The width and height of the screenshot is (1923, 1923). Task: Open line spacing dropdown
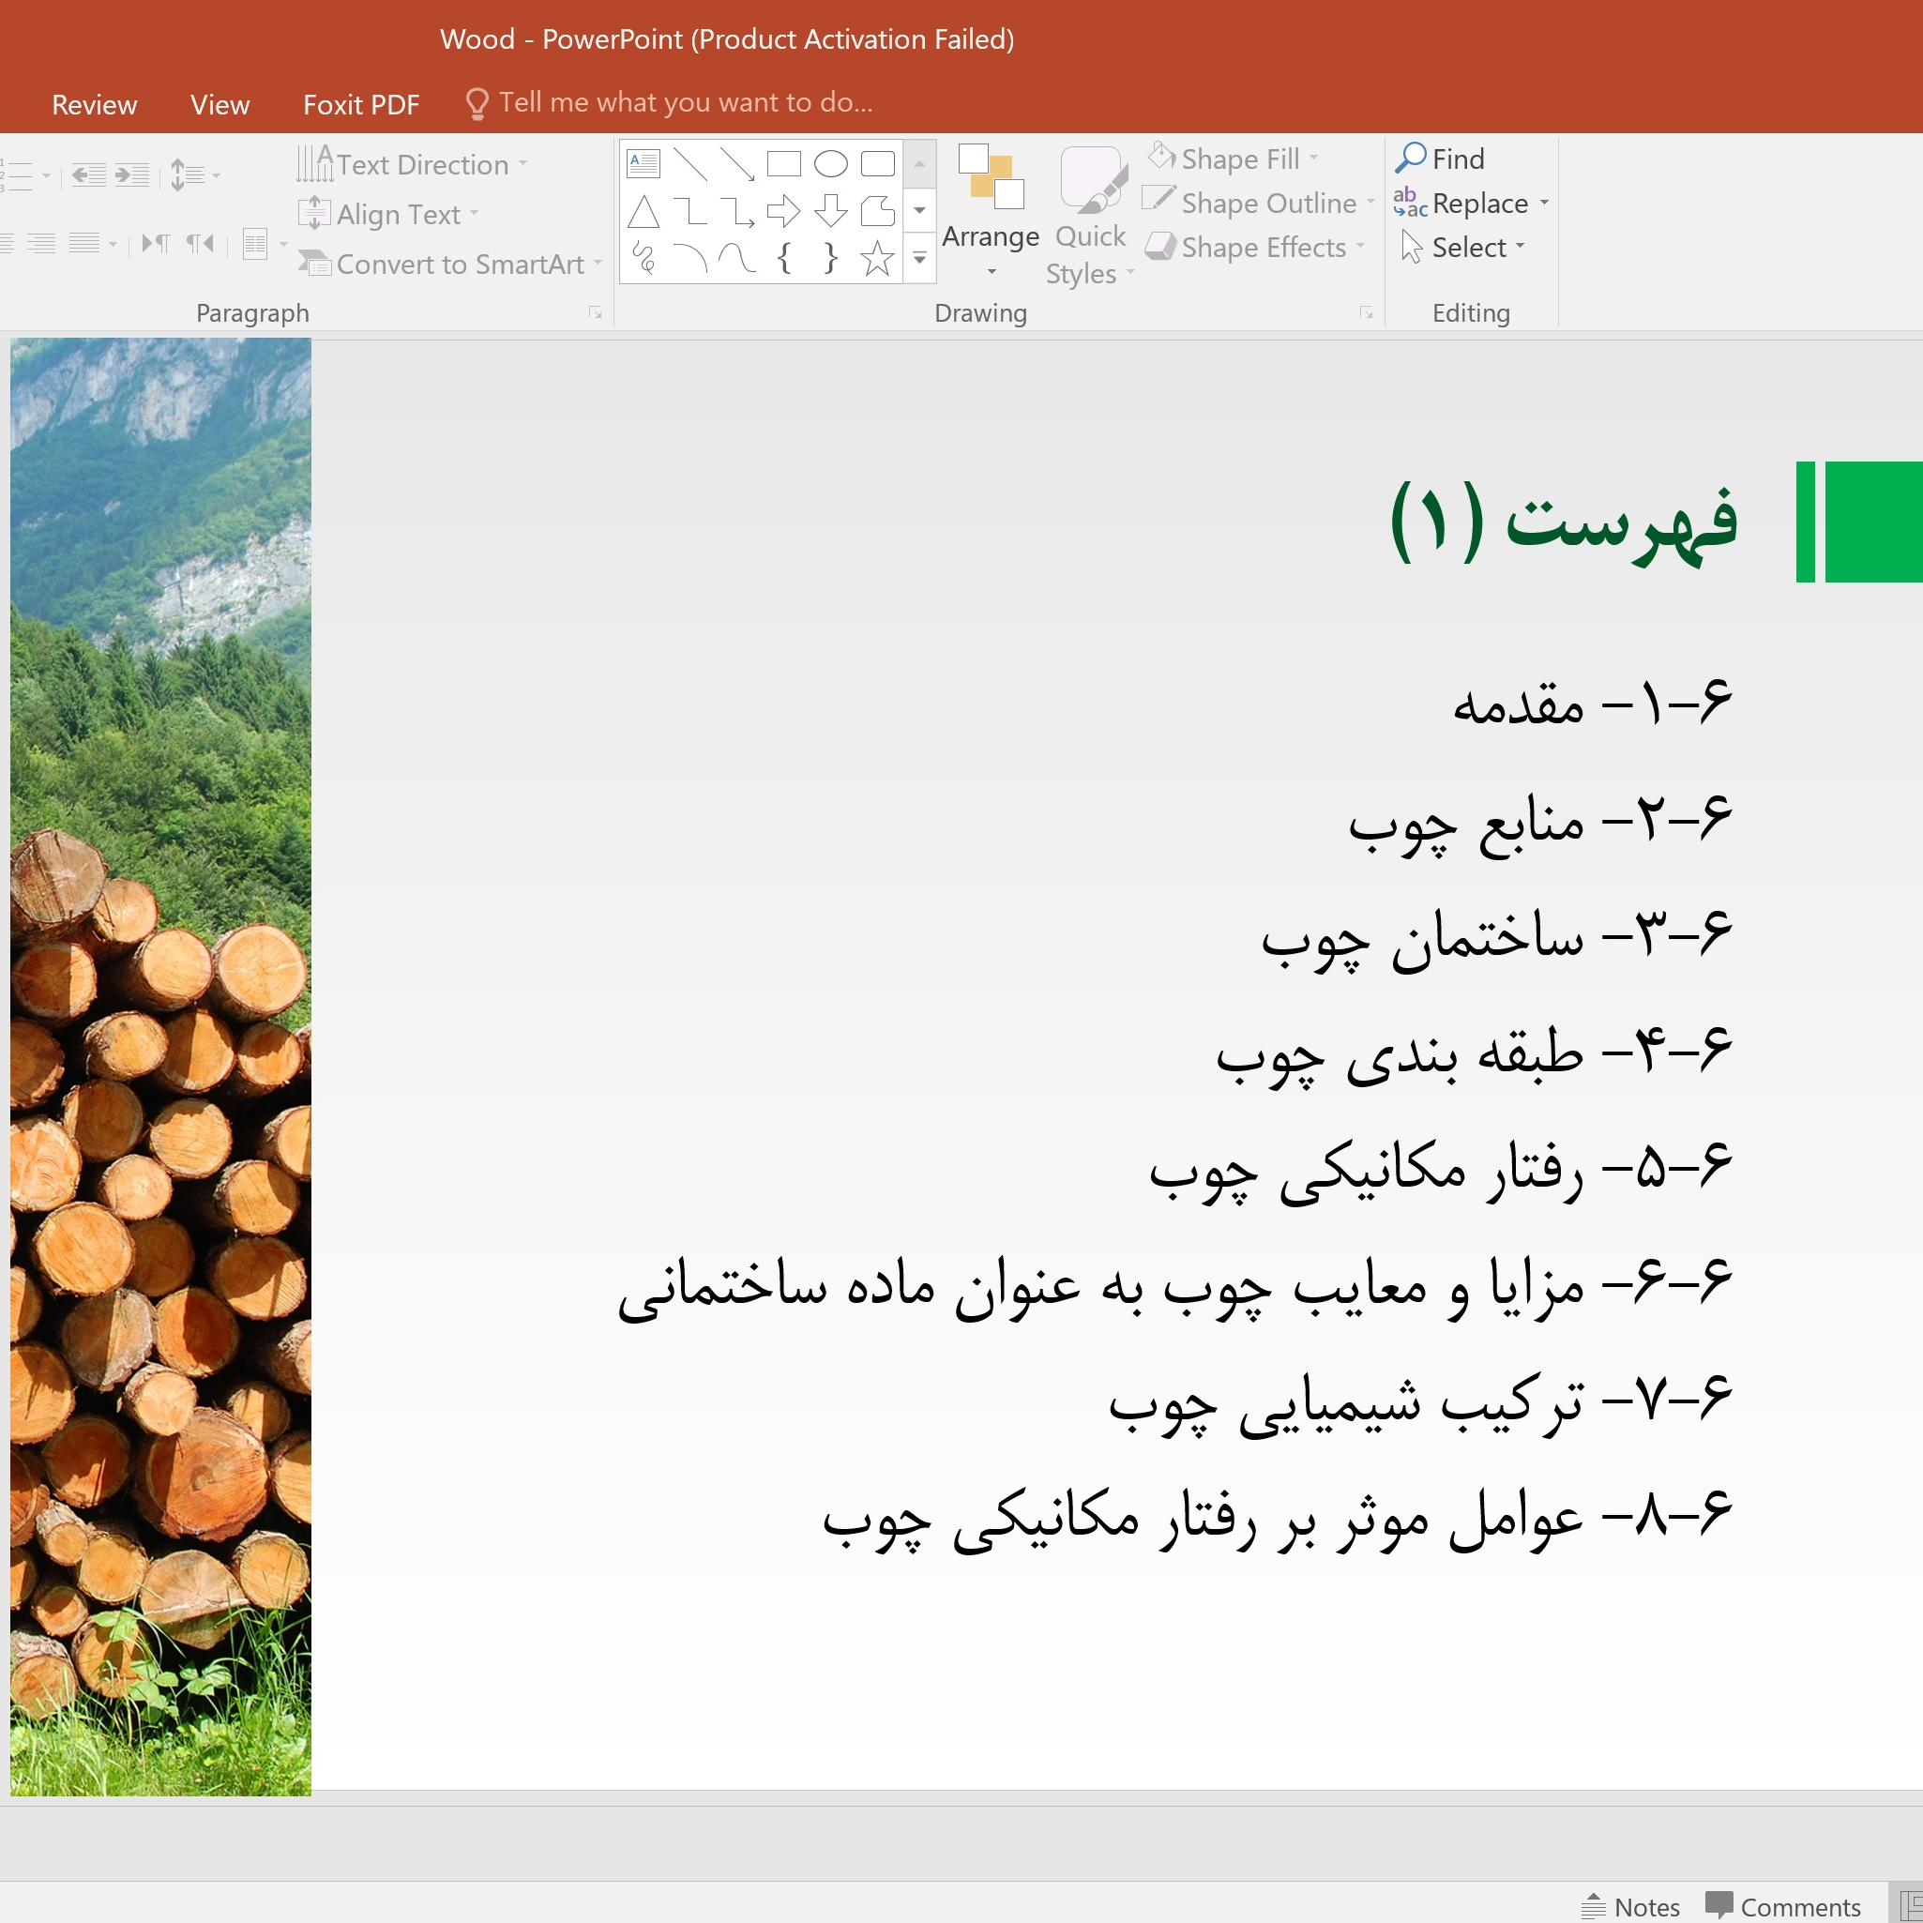(x=194, y=176)
